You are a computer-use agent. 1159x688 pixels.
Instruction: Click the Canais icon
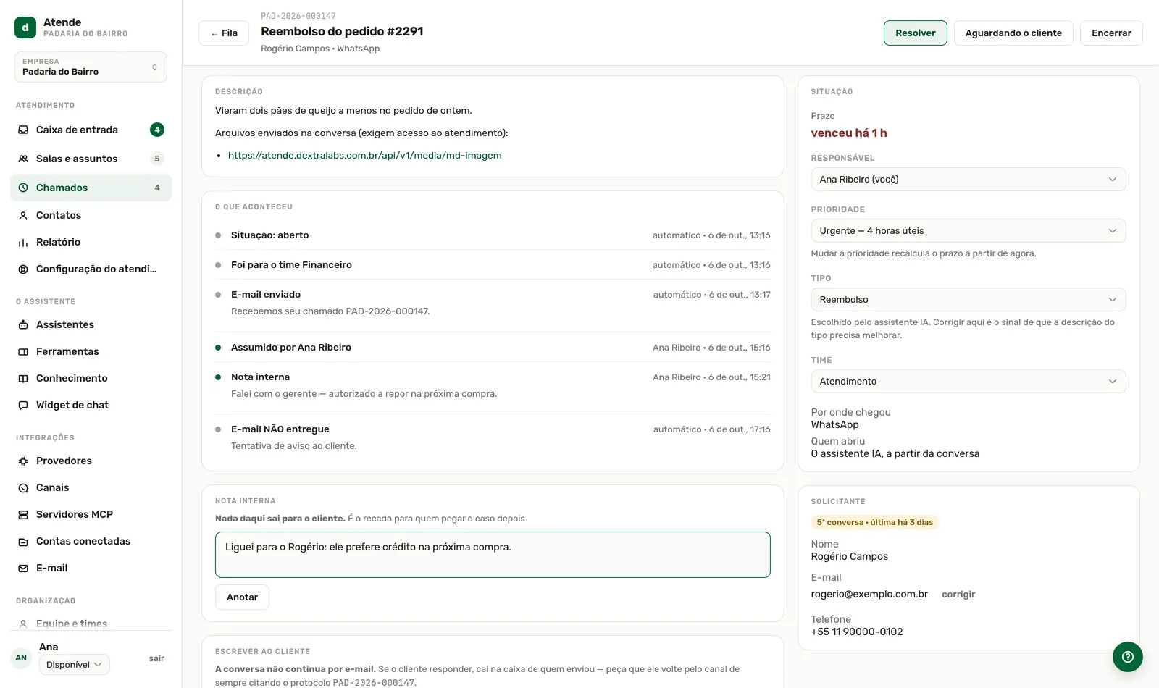(23, 487)
